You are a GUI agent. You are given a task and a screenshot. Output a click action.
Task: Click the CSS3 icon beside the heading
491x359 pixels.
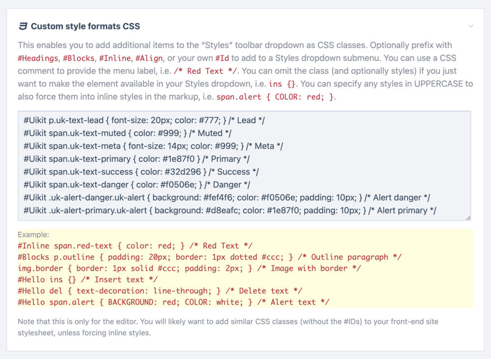(x=23, y=26)
